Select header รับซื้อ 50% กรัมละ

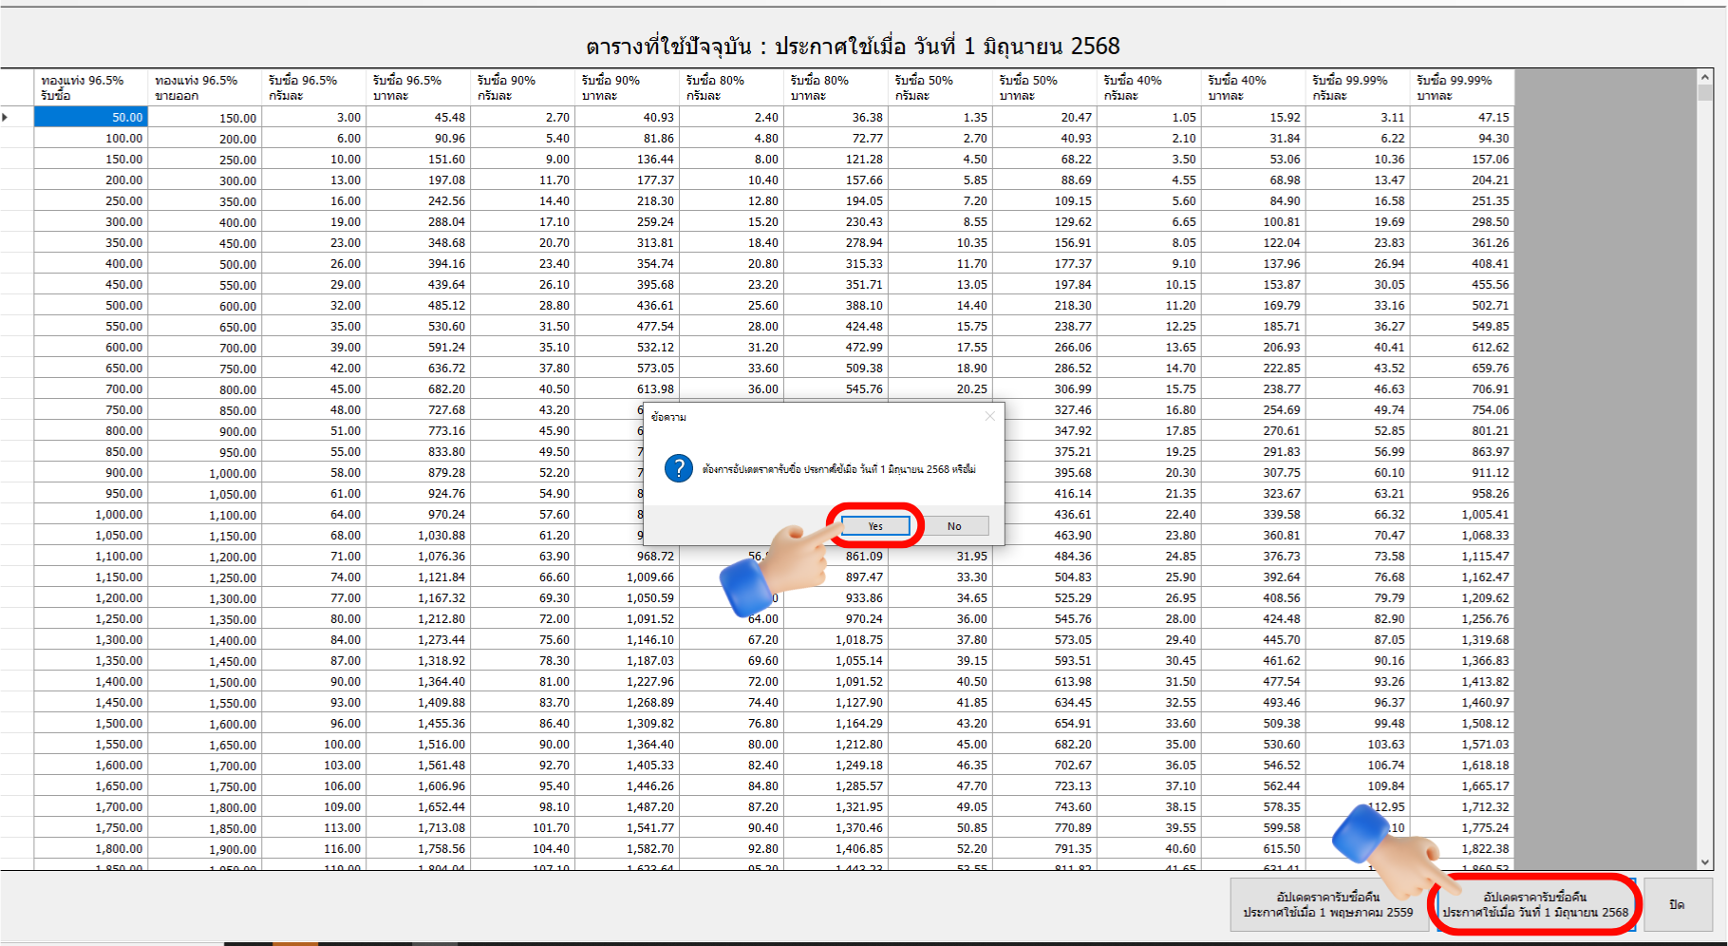pyautogui.click(x=941, y=87)
